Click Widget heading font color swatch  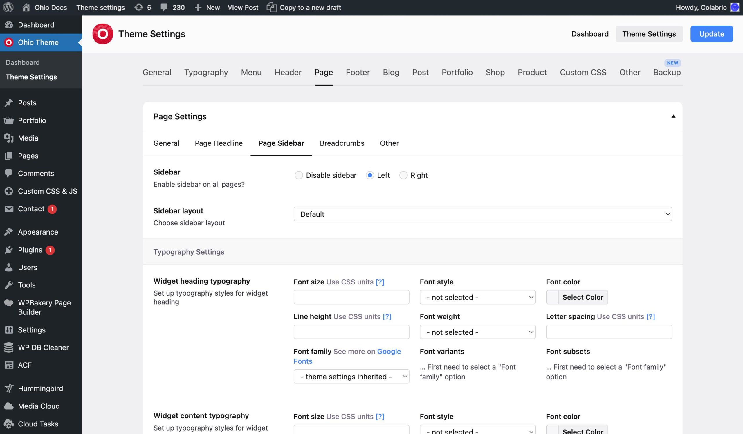point(552,297)
